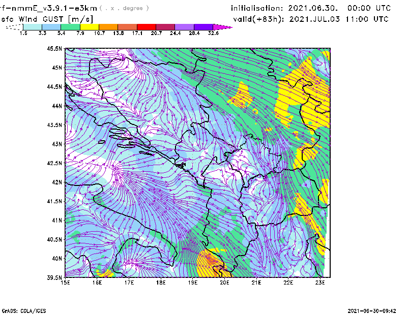Click the orange 10.7–13.8 legend swatch
Image resolution: width=407 pixels, height=314 pixels.
click(108, 27)
